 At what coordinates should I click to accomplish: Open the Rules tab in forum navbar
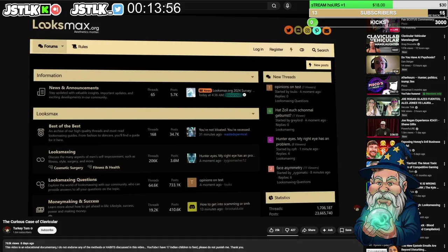[80, 47]
